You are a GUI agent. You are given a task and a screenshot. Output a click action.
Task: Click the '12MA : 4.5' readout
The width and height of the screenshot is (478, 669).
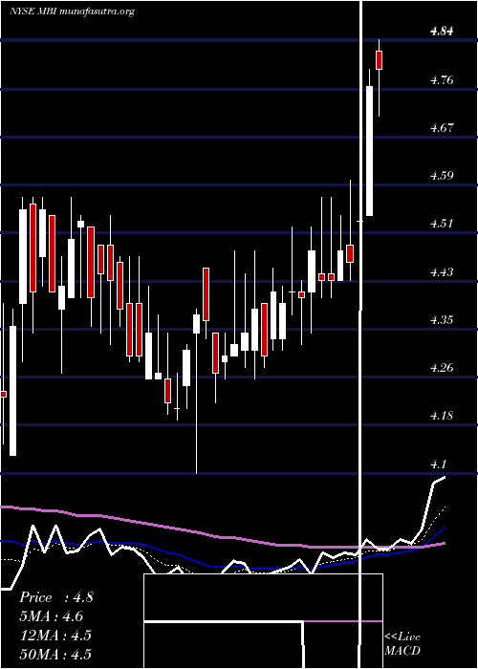click(55, 636)
